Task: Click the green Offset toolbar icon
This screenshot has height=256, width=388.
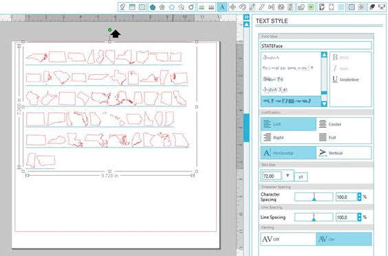Action: coord(311,7)
